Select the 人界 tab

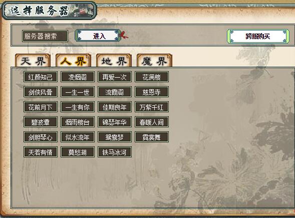[x=73, y=61]
